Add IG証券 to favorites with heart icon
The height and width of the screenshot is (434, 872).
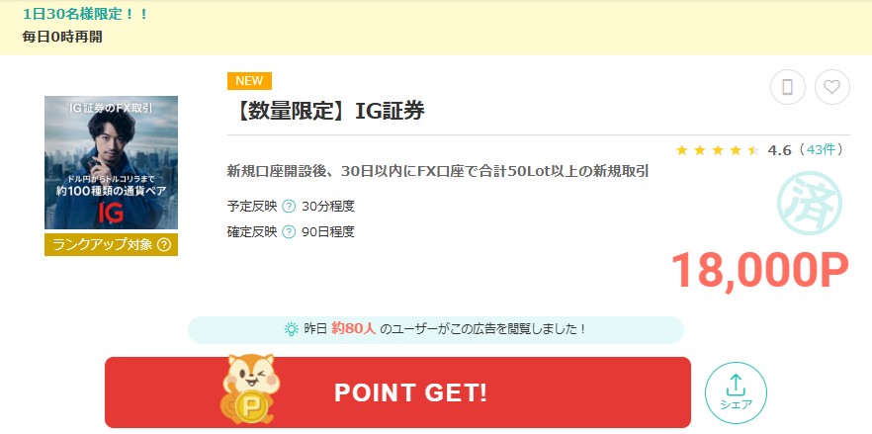pyautogui.click(x=832, y=87)
